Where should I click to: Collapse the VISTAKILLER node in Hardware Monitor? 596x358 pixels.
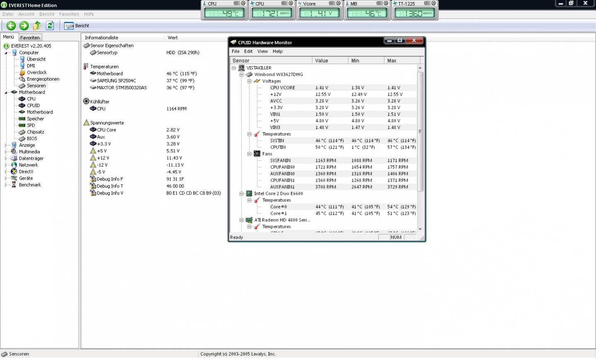pyautogui.click(x=234, y=68)
